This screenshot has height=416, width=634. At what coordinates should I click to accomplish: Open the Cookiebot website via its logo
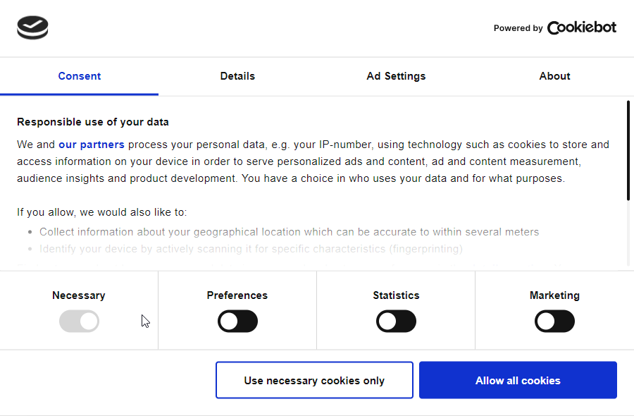click(x=581, y=27)
